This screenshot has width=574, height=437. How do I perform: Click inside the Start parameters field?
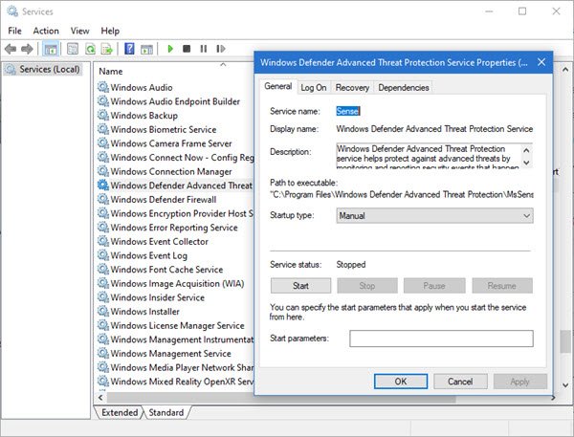coord(440,339)
